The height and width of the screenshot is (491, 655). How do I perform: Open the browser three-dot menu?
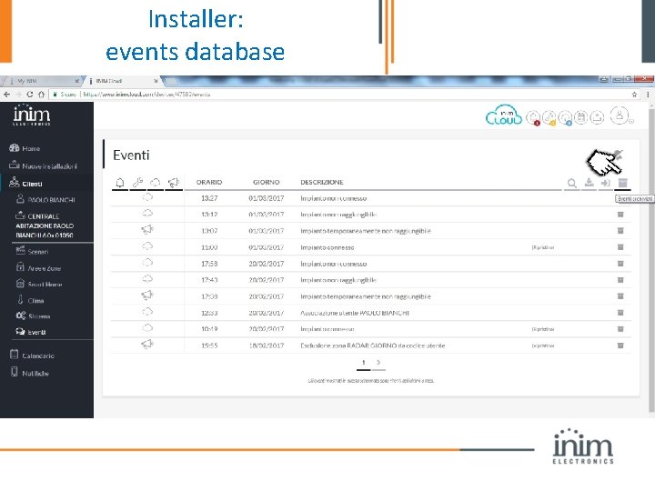pos(648,95)
